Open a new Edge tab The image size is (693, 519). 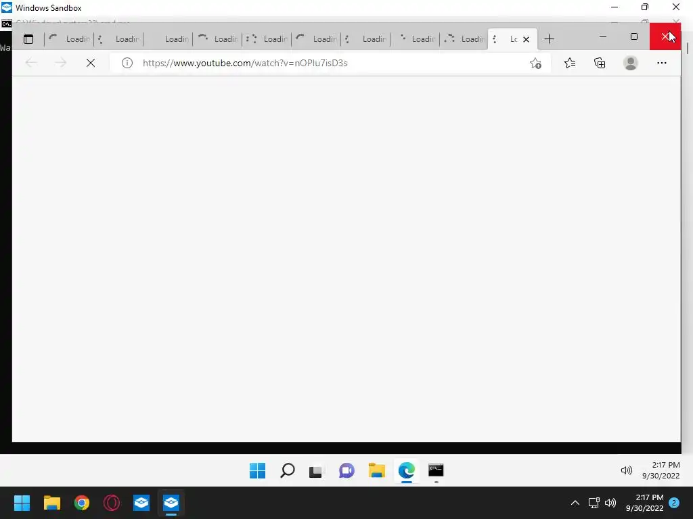pos(549,39)
